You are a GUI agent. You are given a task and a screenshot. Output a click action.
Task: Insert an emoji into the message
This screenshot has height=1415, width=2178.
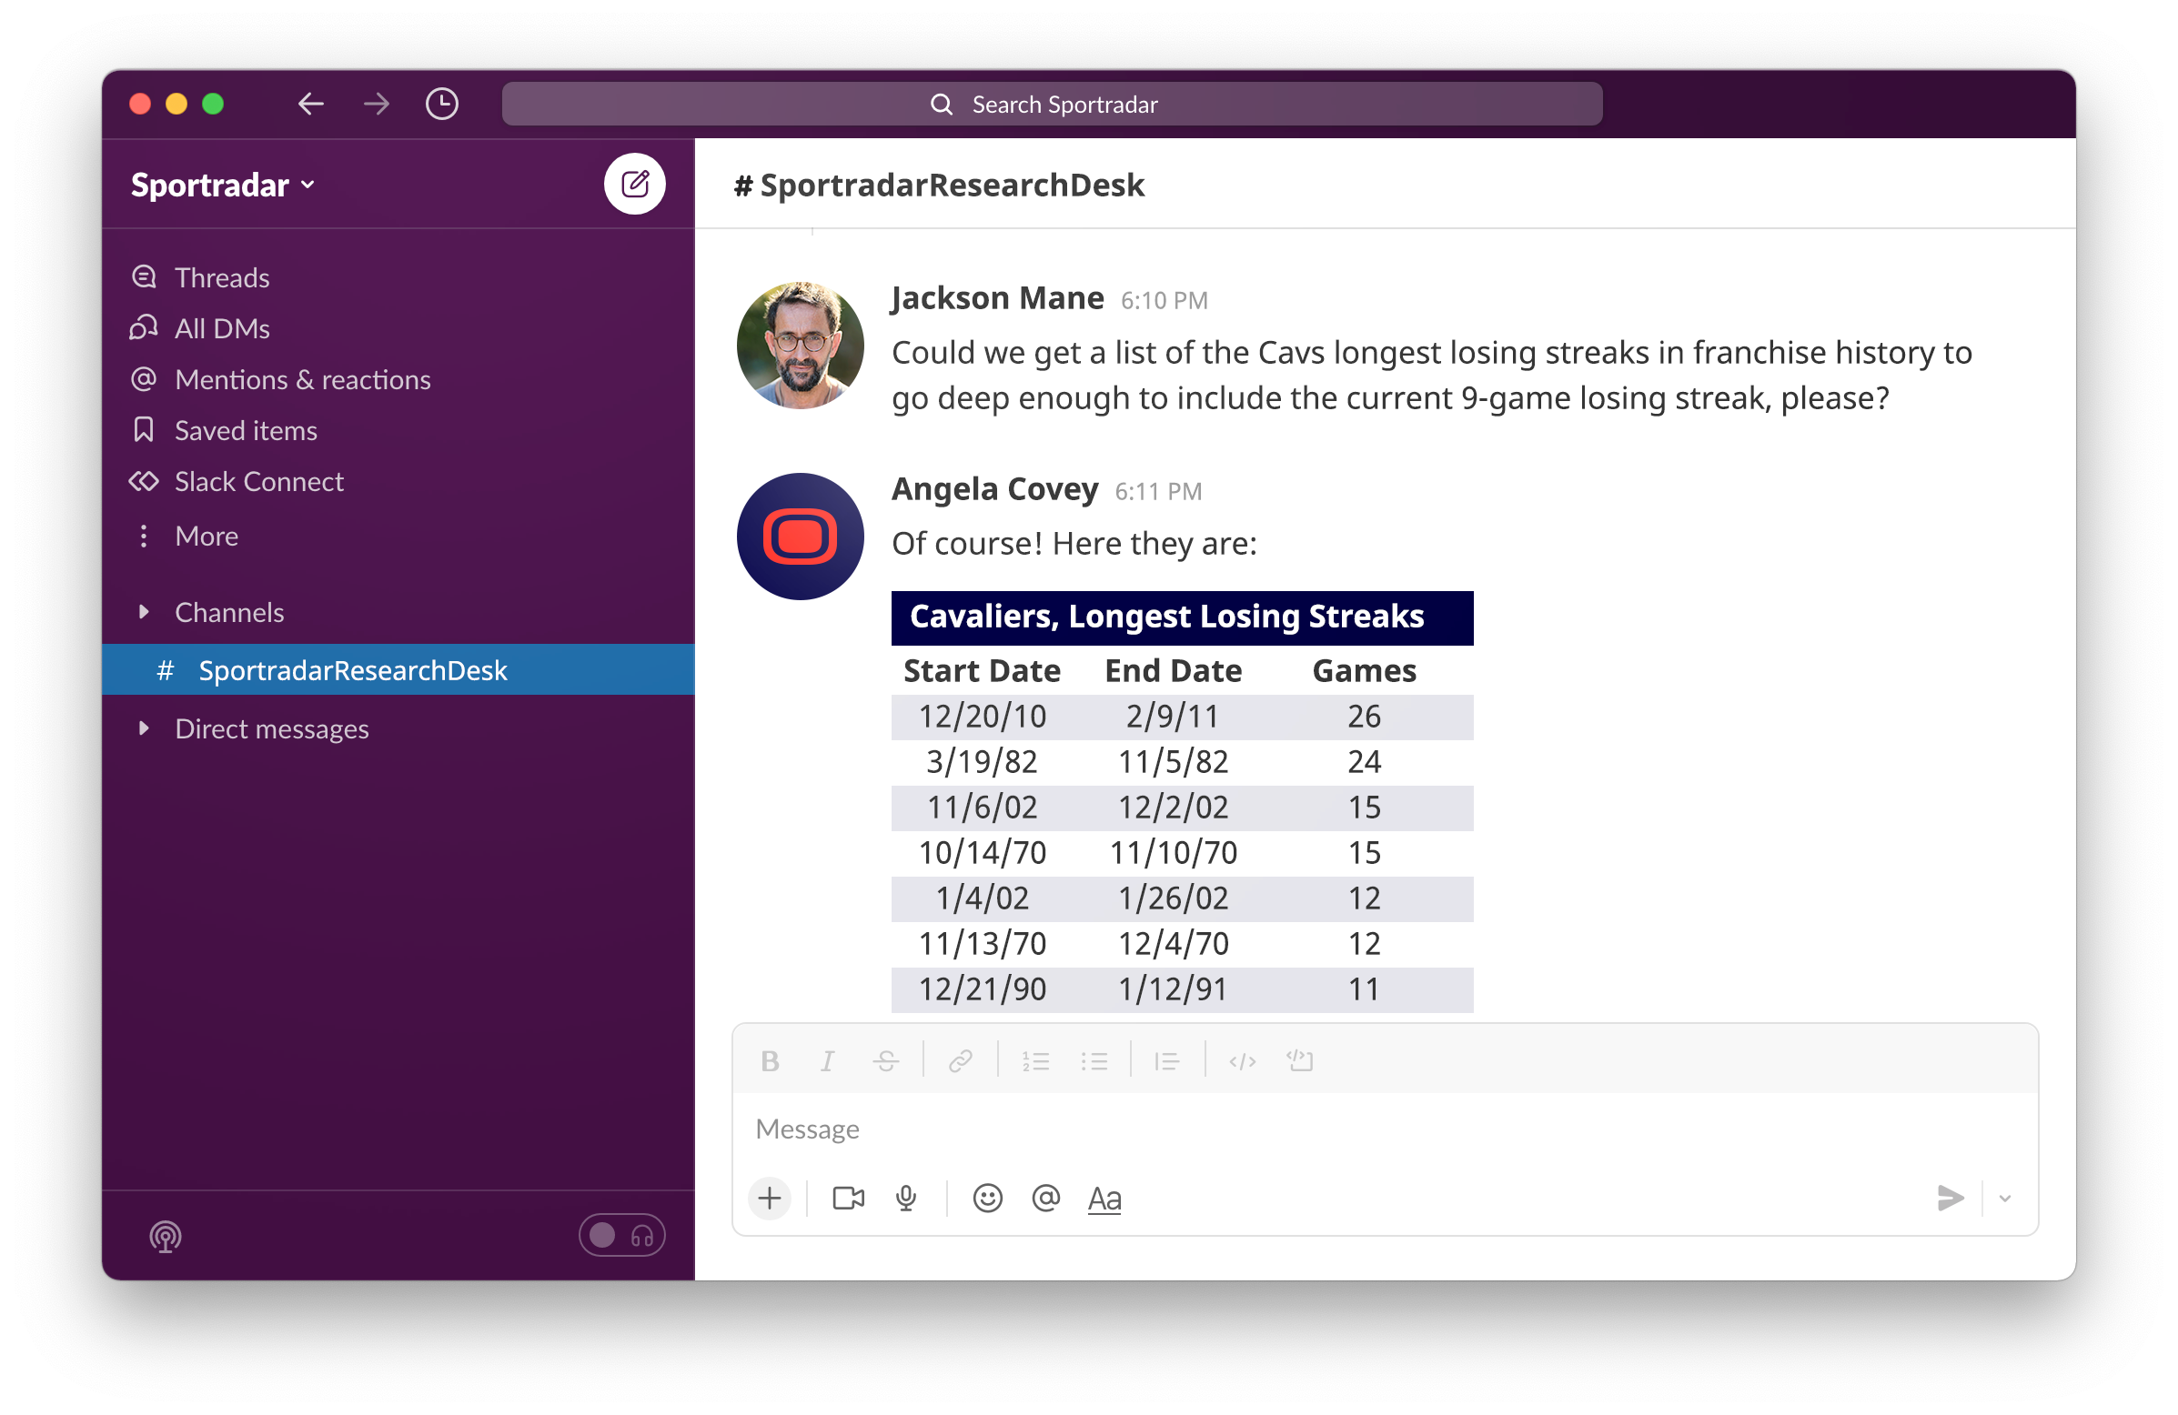pos(987,1199)
